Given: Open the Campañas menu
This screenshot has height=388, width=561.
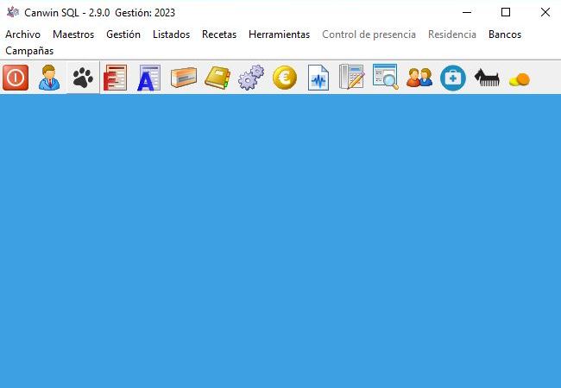Looking at the screenshot, I should (29, 51).
